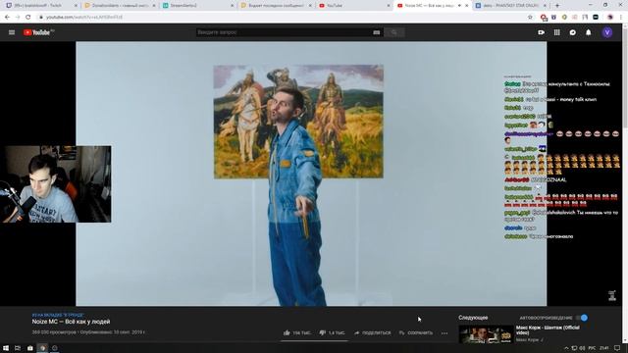Show hidden system tray icons
This screenshot has width=628, height=353.
(x=566, y=348)
